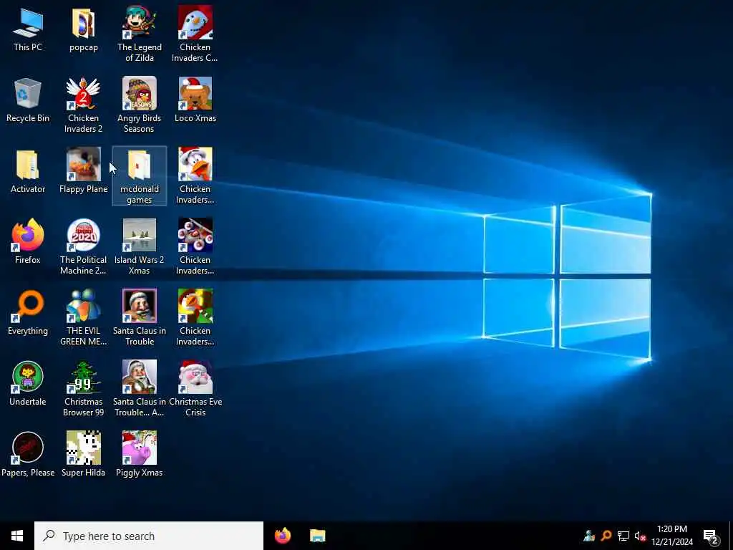Click the Loco Xmas teddy bear icon
733x550 pixels.
pyautogui.click(x=195, y=100)
